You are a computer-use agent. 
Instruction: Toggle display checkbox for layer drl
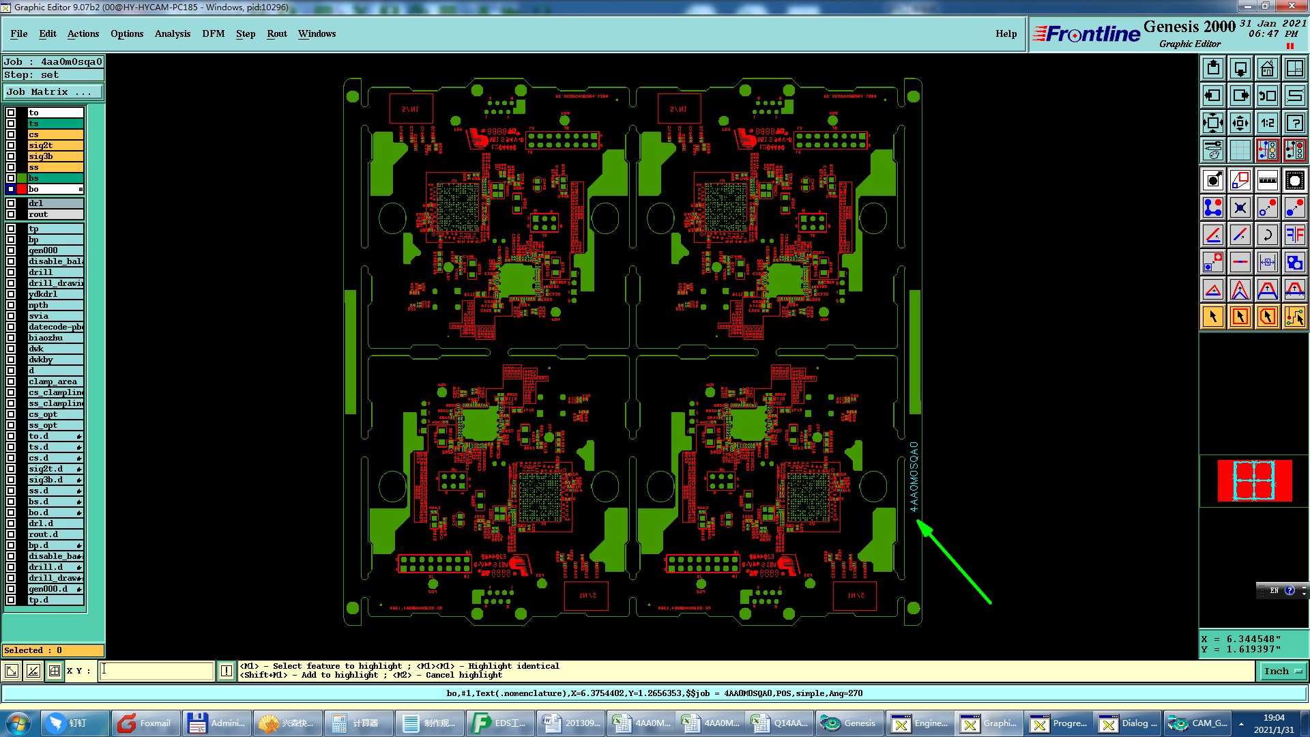tap(11, 203)
